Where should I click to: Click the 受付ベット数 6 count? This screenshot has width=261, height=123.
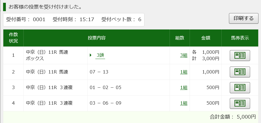coord(121,19)
